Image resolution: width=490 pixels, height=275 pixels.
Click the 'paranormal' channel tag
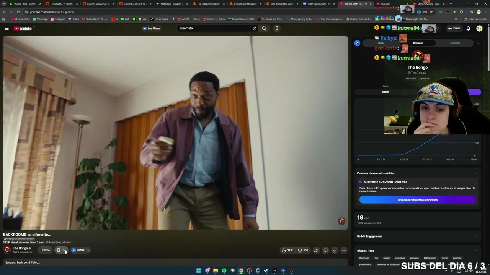coord(365,264)
